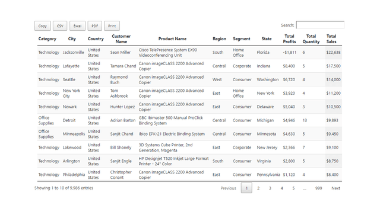
Task: Go to page 2 of results
Action: (258, 188)
